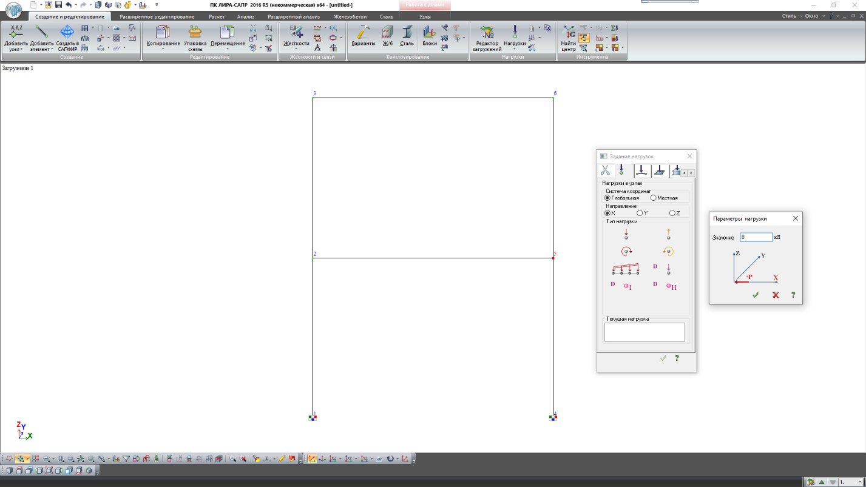Image resolution: width=866 pixels, height=487 pixels.
Task: Click the Упаковка схемы icon
Action: [x=195, y=32]
